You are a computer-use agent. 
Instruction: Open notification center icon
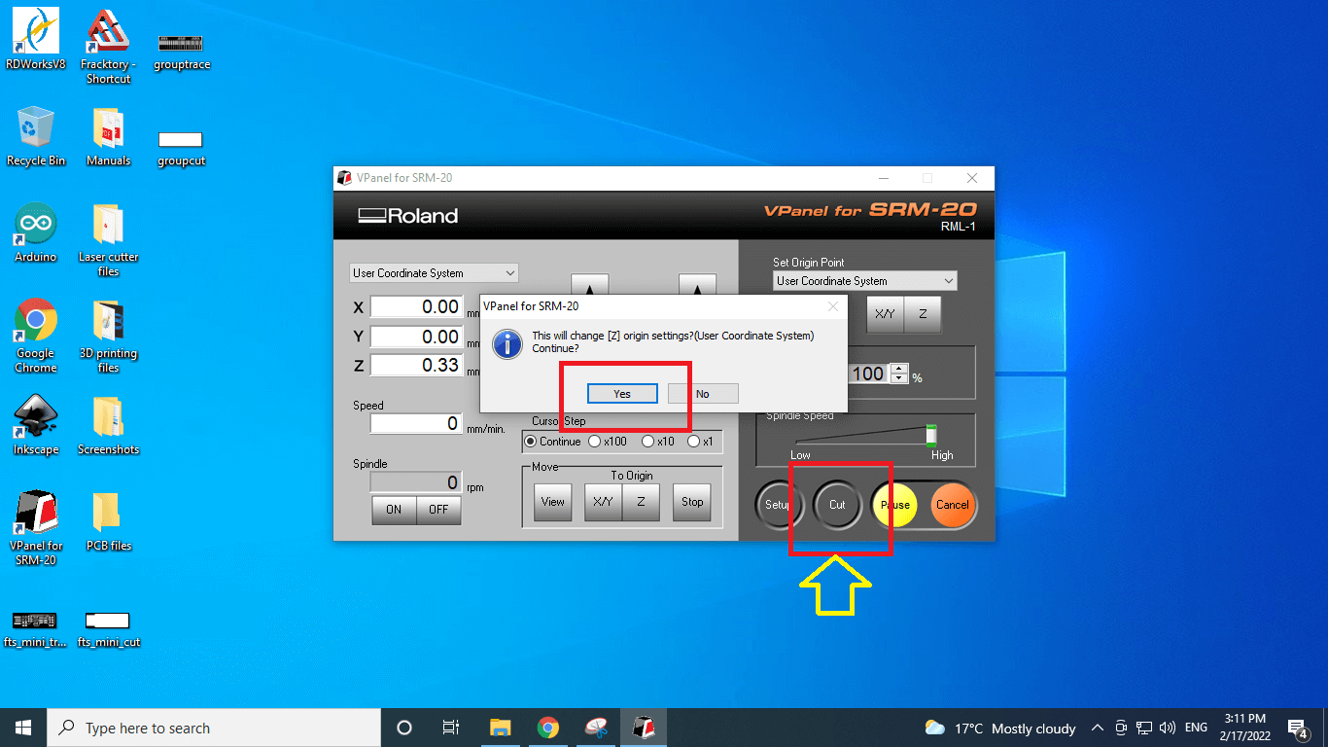pos(1297,728)
